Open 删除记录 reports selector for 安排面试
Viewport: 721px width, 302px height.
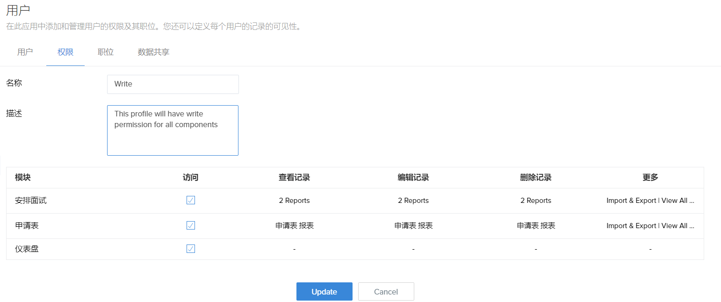(536, 201)
